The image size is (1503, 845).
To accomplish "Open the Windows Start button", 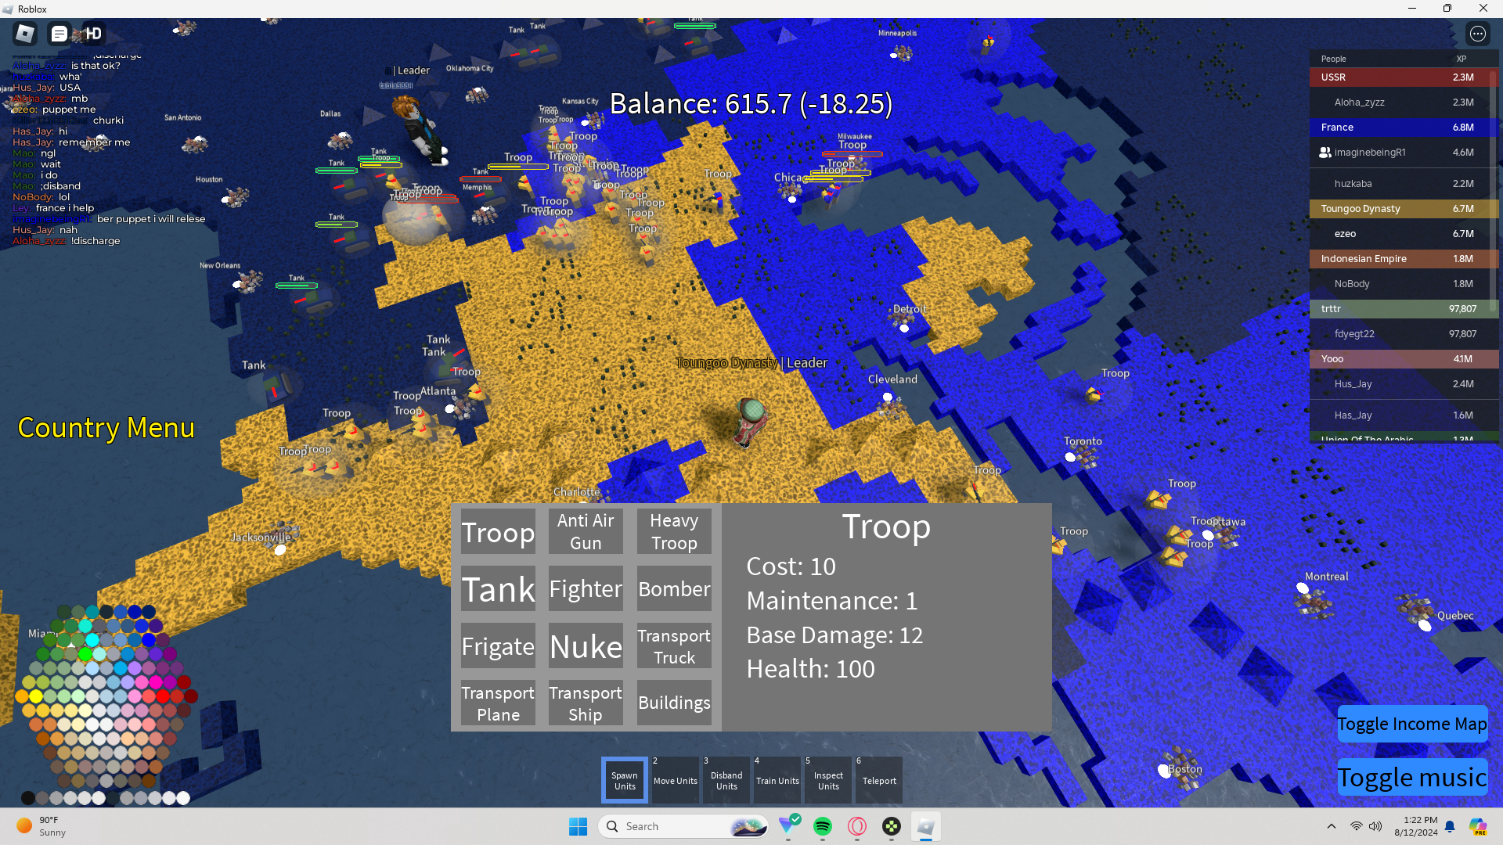I will [x=578, y=826].
